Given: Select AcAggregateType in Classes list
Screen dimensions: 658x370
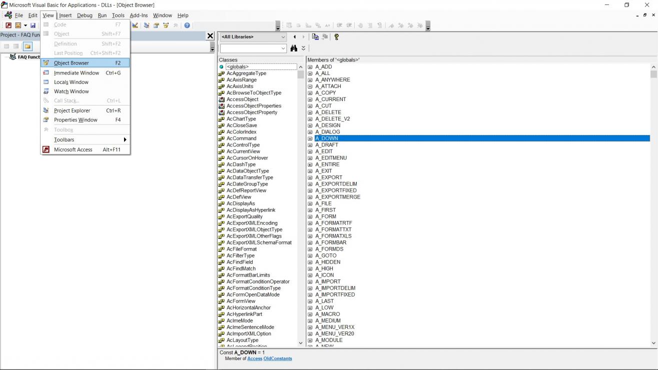Looking at the screenshot, I should pyautogui.click(x=246, y=73).
